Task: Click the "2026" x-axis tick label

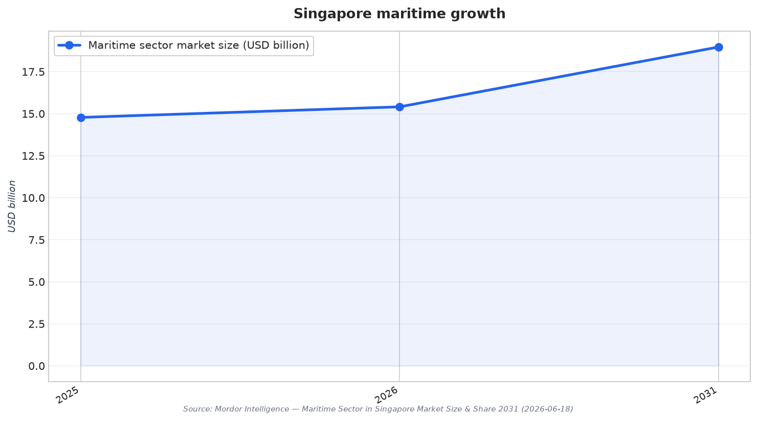Action: (x=387, y=395)
